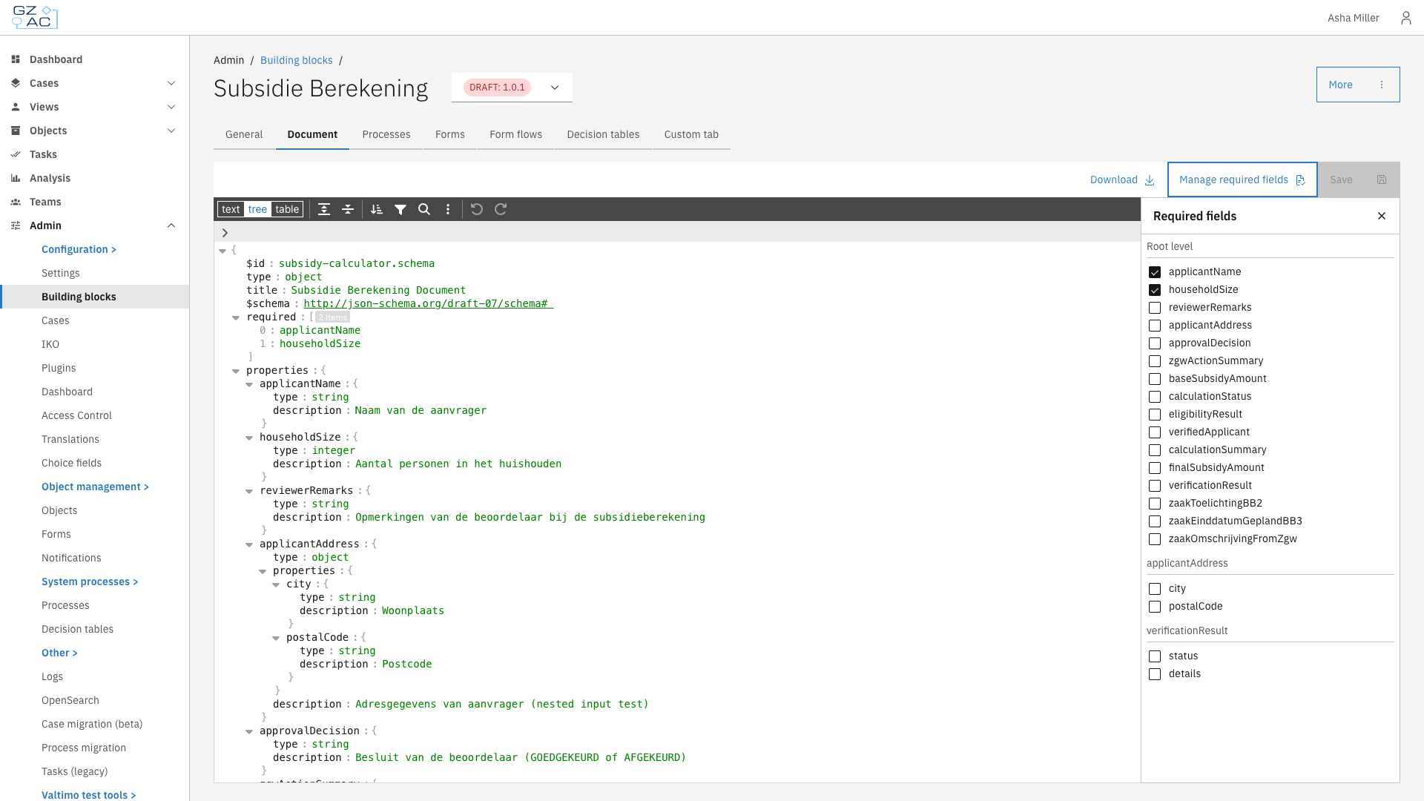Open search in JSON editor
Screen dimensions: 1424x801
pos(424,209)
